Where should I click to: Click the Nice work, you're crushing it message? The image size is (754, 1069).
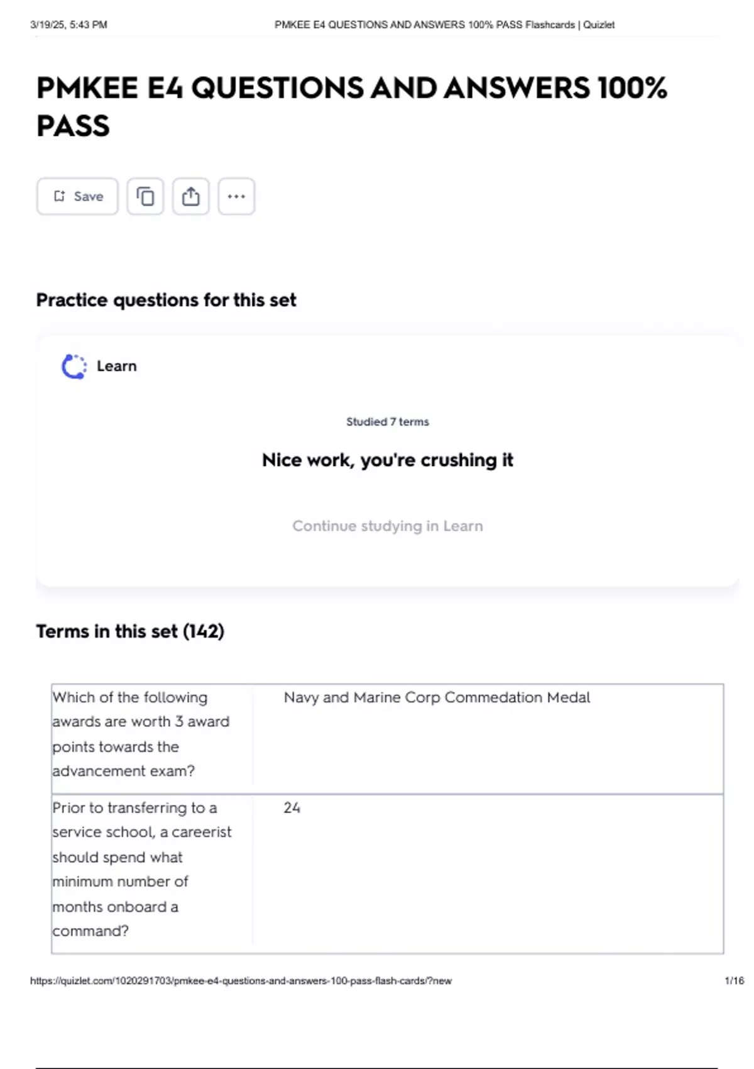pyautogui.click(x=387, y=460)
